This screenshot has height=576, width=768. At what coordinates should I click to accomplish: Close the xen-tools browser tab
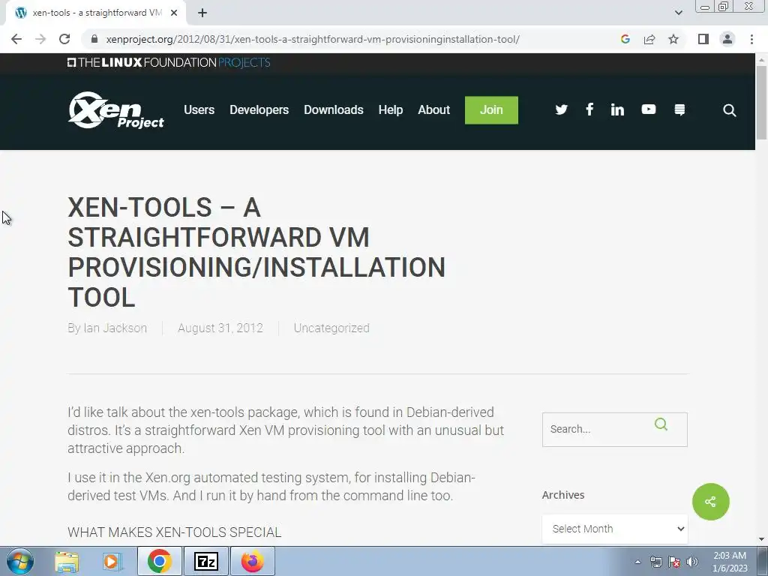[174, 13]
